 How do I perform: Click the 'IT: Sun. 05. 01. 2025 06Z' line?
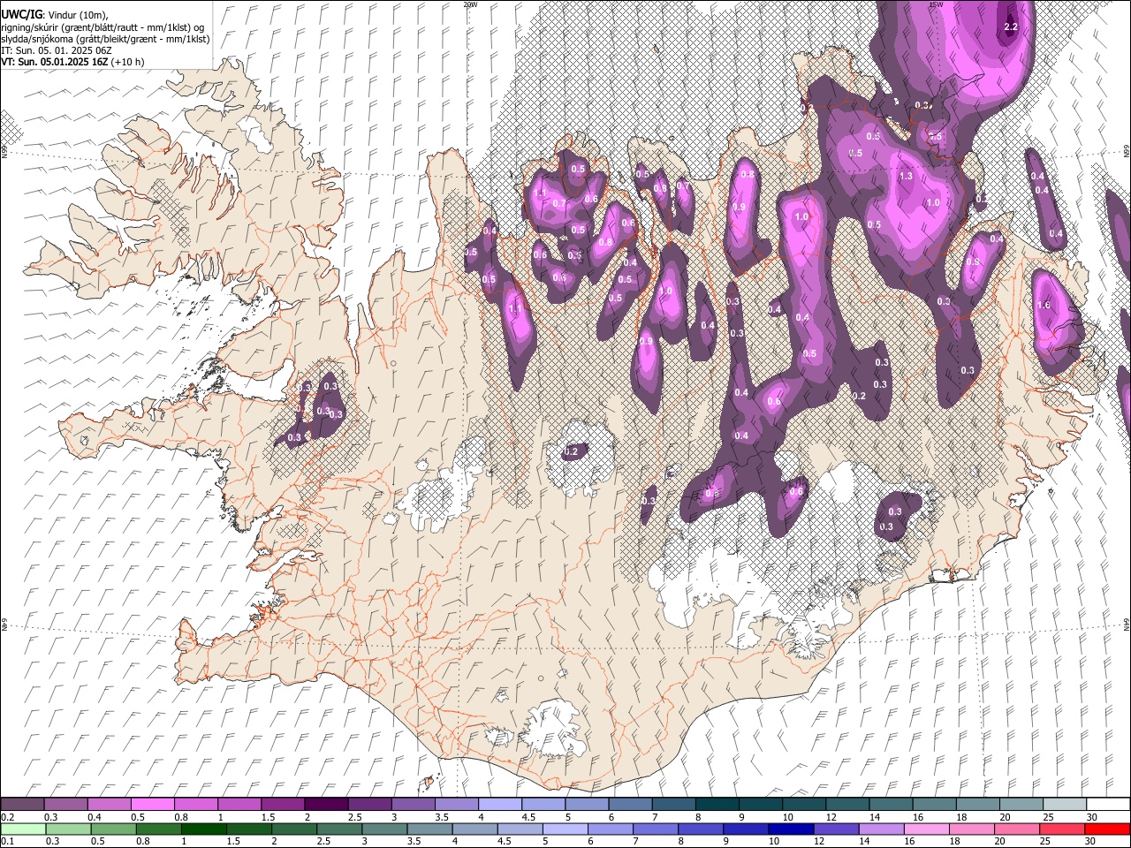point(56,50)
